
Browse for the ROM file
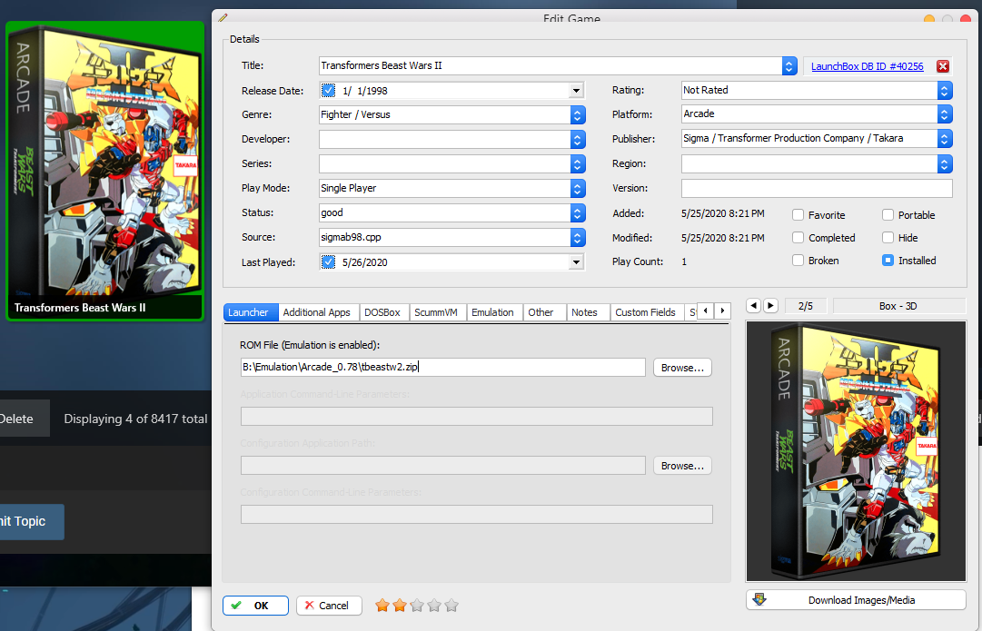(682, 368)
